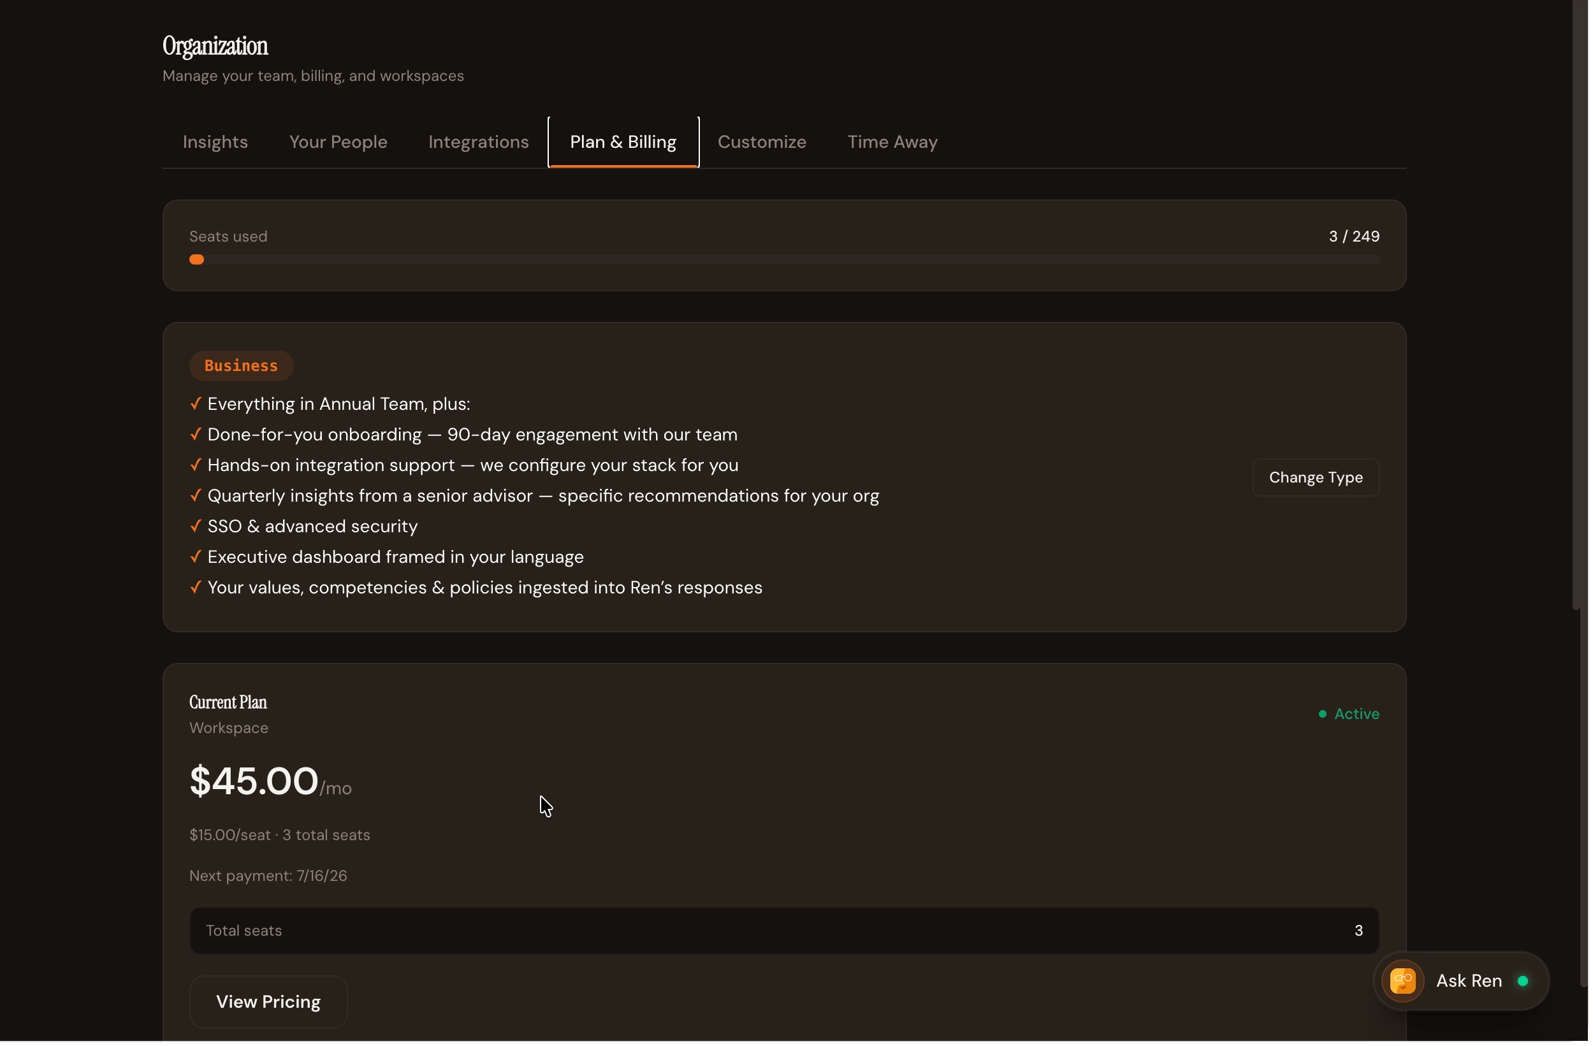Click "SSO & advanced security" feature line
This screenshot has height=1046, width=1593.
click(x=313, y=527)
